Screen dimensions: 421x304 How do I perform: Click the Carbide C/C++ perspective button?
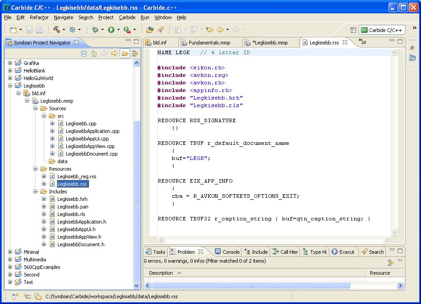pos(382,30)
